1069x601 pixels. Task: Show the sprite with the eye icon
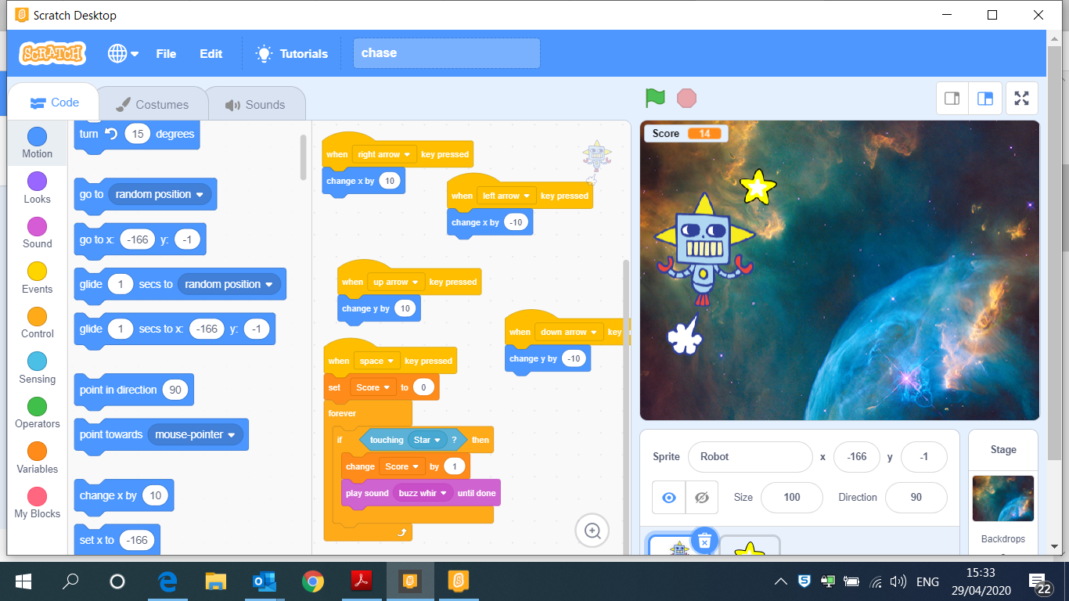(668, 497)
